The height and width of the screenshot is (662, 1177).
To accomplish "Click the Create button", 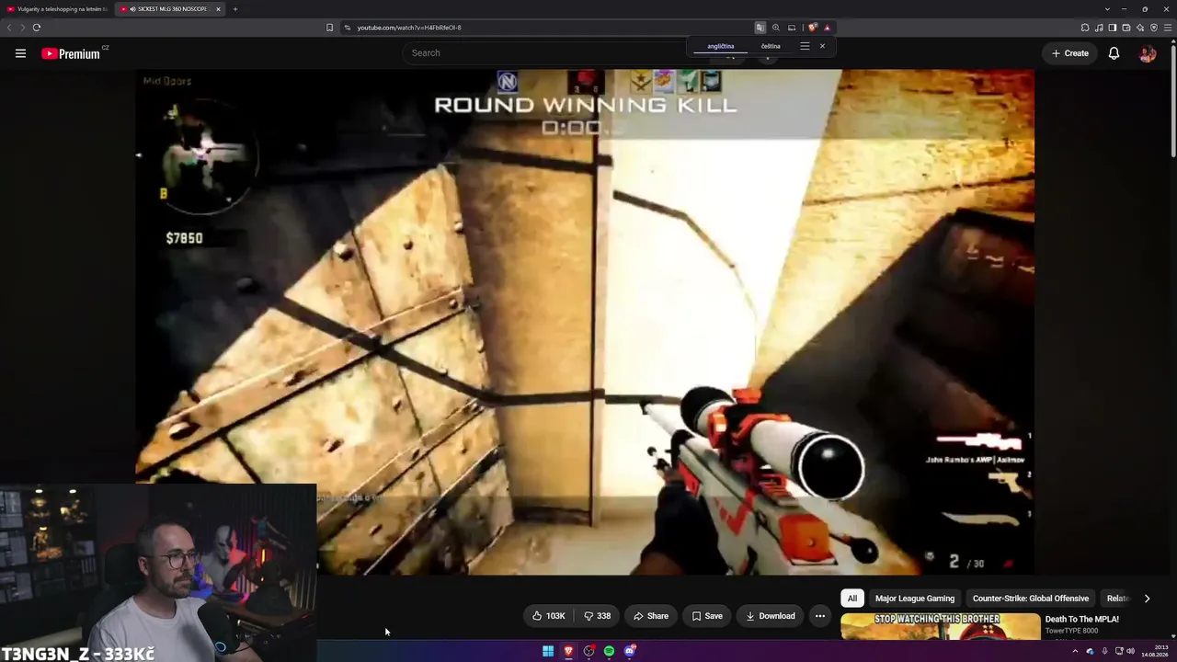I will [1070, 53].
